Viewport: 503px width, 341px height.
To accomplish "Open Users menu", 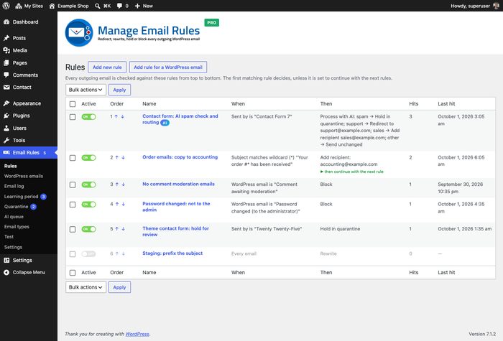I will 29,129.
